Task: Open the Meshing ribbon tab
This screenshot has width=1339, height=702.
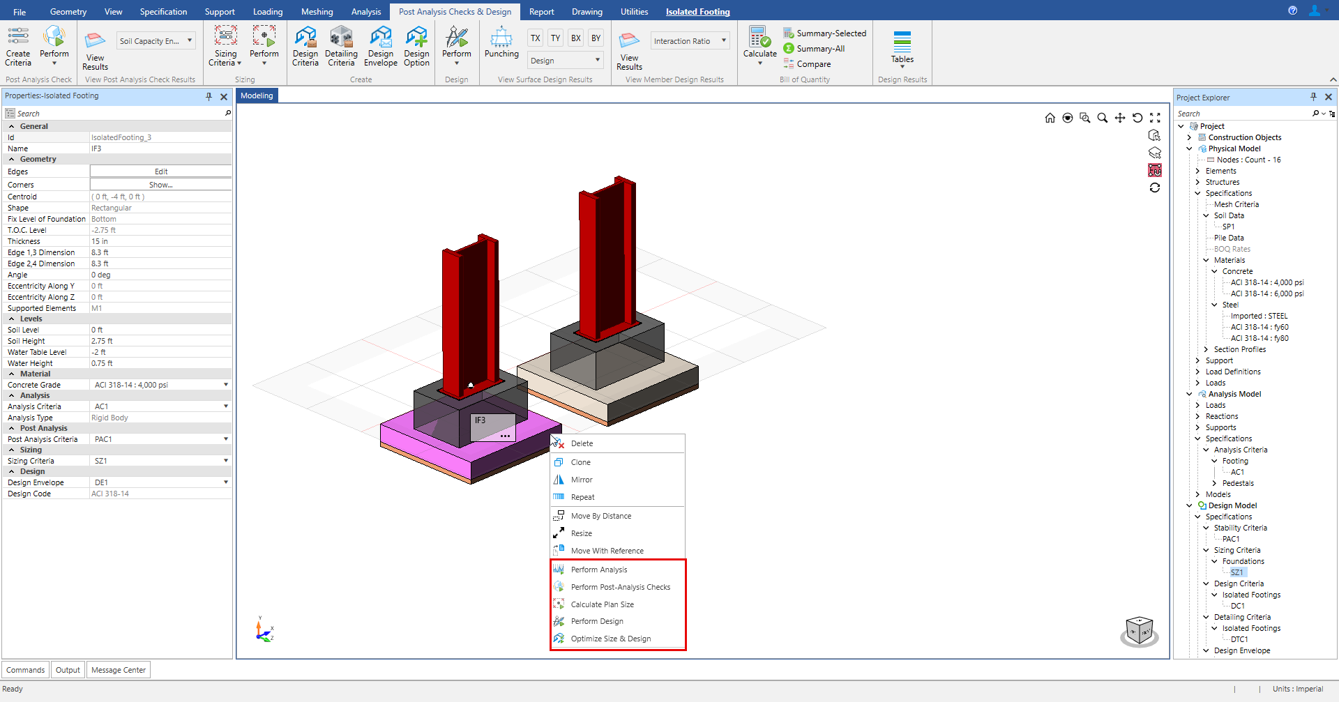Action: (x=317, y=12)
